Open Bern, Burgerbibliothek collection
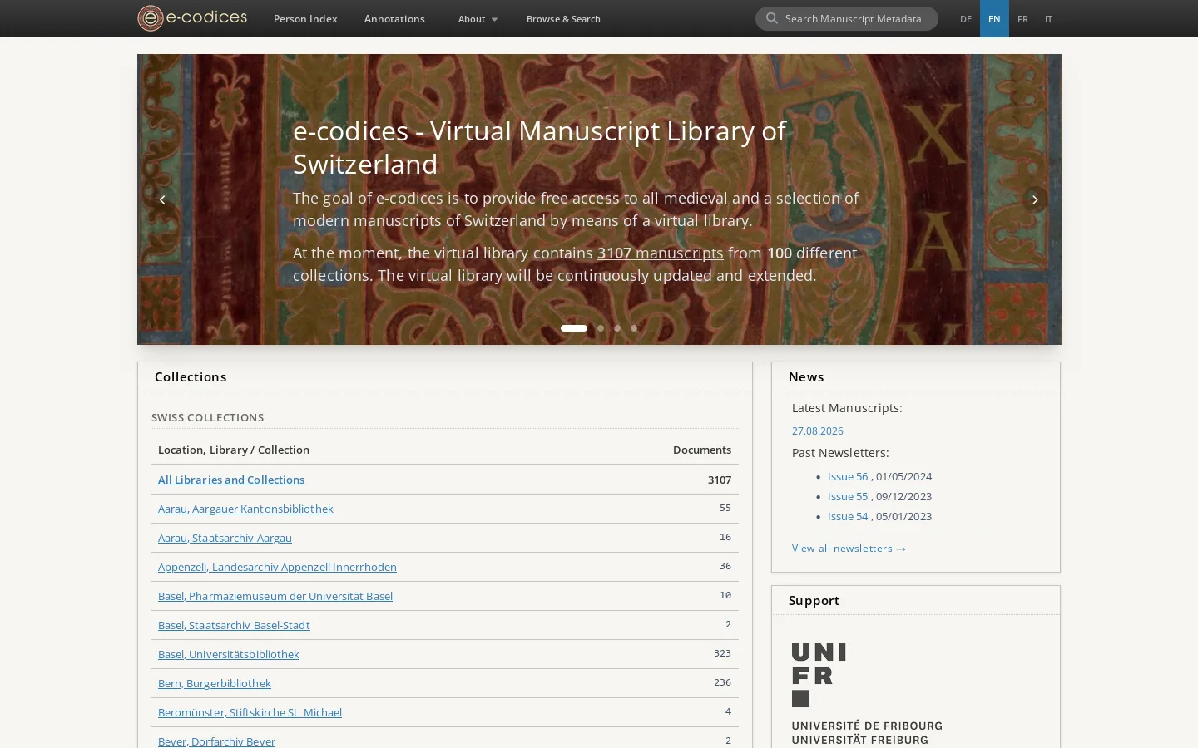 click(x=215, y=683)
